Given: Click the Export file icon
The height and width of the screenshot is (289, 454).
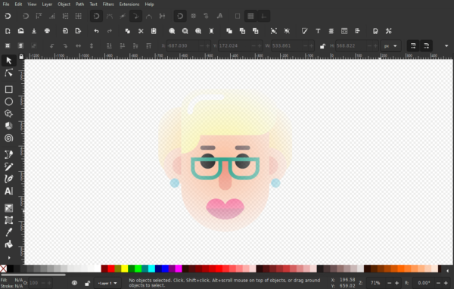Looking at the screenshot, I should 78,31.
